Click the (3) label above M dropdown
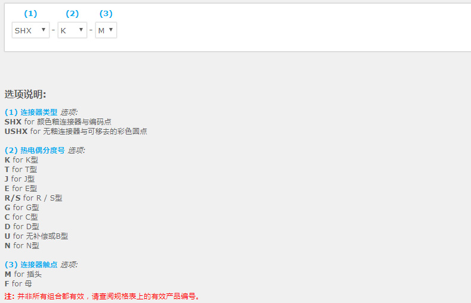 pyautogui.click(x=106, y=14)
